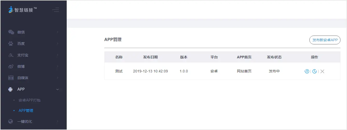Collapse the APP menu chevron
The width and height of the screenshot is (347, 130).
tap(58, 89)
